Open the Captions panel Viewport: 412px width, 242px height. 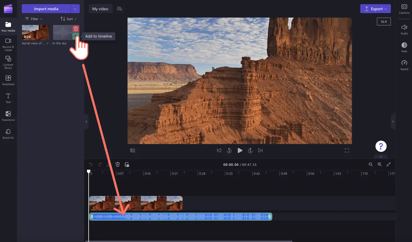tap(404, 9)
